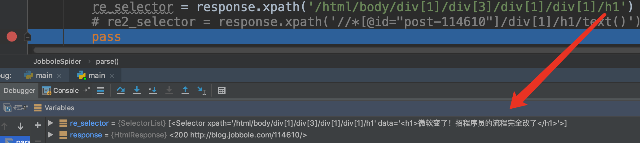This screenshot has height=143, width=640.
Task: Open the Evaluate Expression calculator icon
Action: click(222, 90)
